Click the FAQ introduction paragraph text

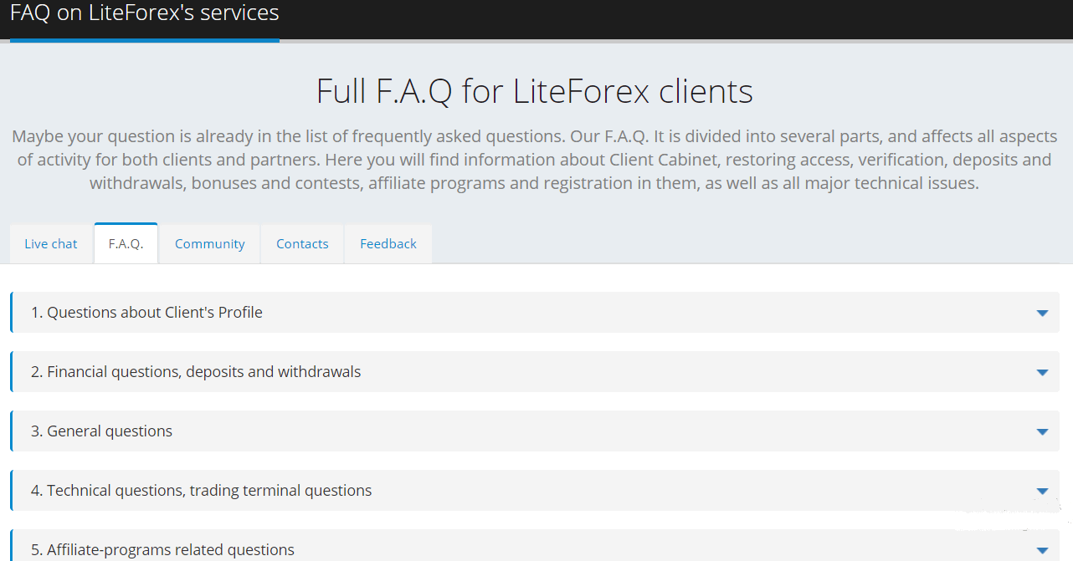coord(535,160)
